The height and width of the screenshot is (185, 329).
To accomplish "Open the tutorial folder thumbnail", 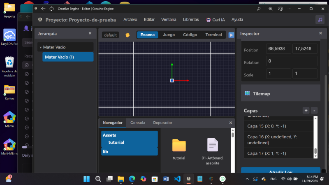I will click(x=179, y=146).
